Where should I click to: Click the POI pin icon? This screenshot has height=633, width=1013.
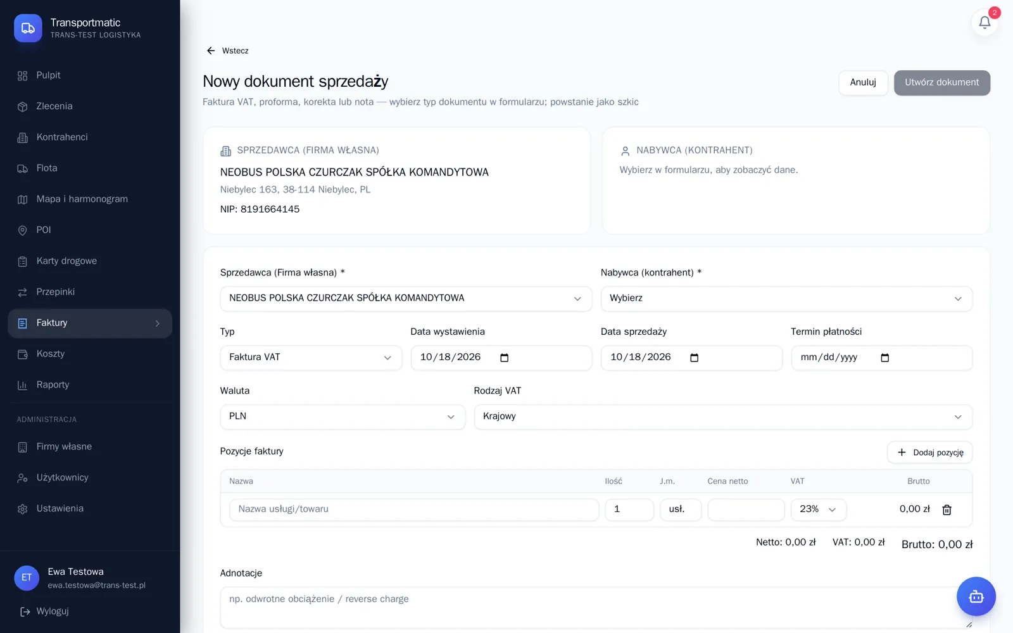coord(23,230)
